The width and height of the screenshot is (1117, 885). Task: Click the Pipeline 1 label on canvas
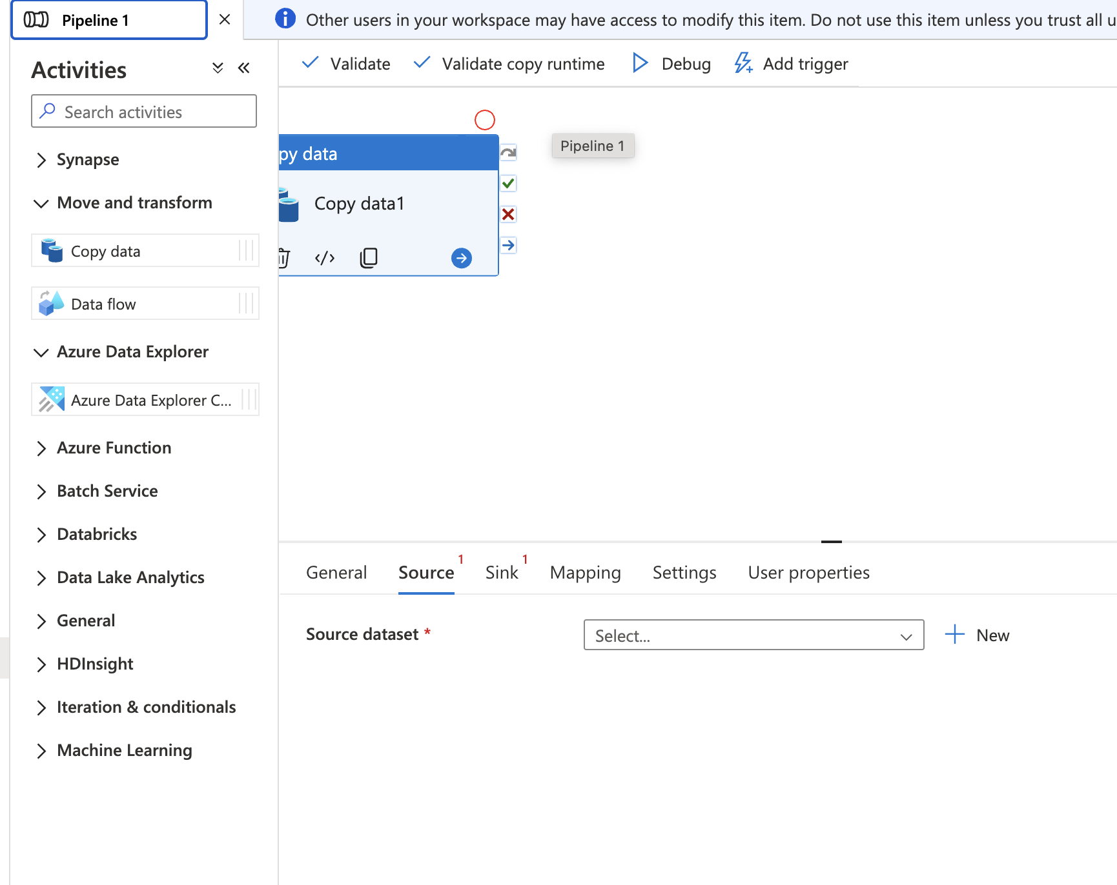click(593, 146)
